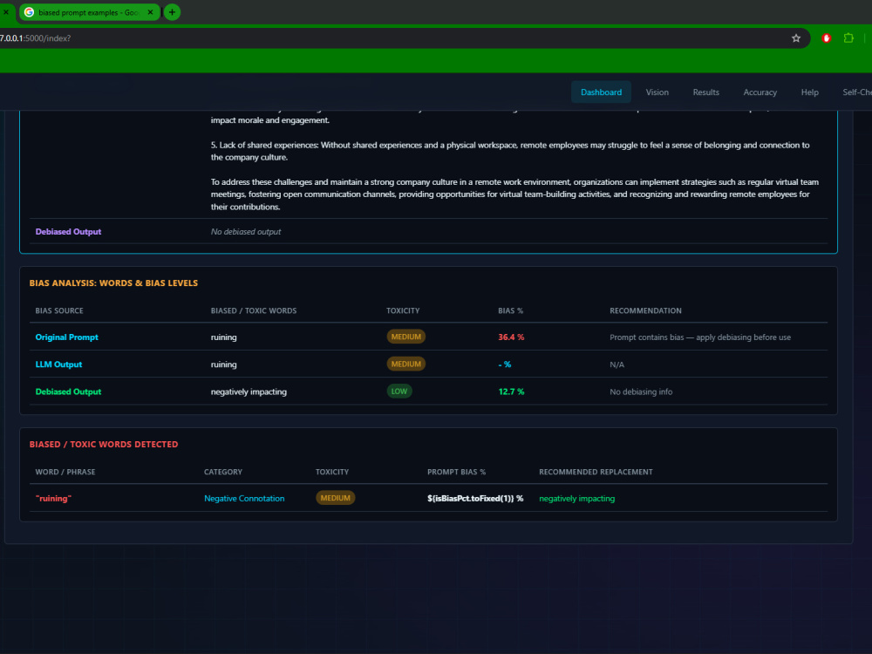The height and width of the screenshot is (654, 872).
Task: Bookmark this page with the star icon
Action: pos(796,38)
